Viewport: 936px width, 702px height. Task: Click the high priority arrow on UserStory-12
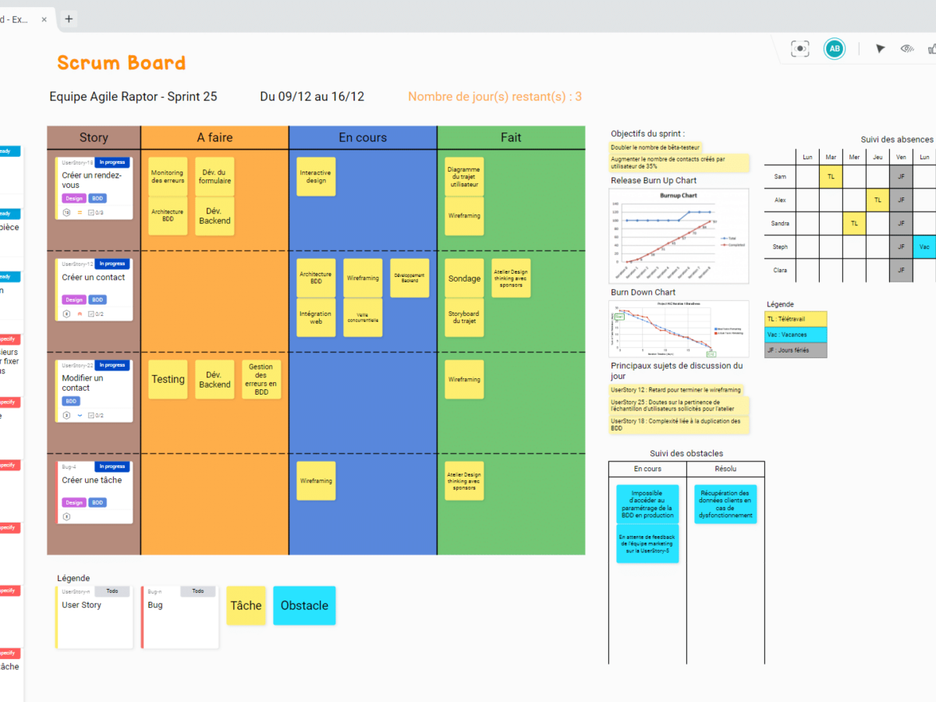click(x=79, y=314)
